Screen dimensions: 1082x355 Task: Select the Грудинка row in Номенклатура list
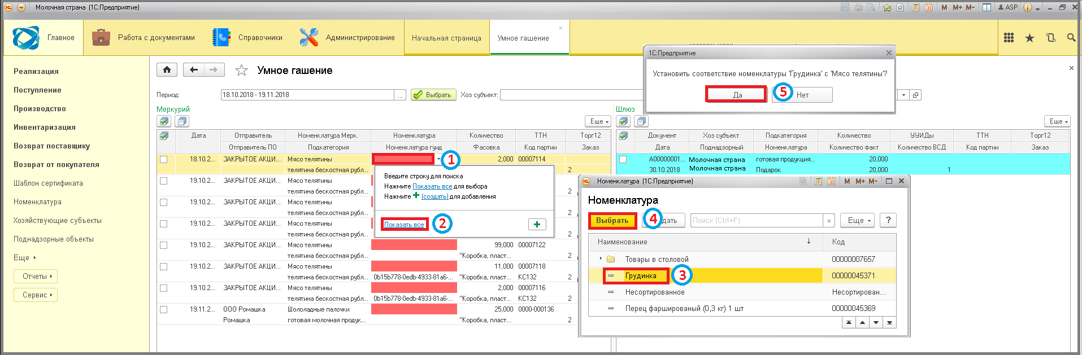point(742,275)
